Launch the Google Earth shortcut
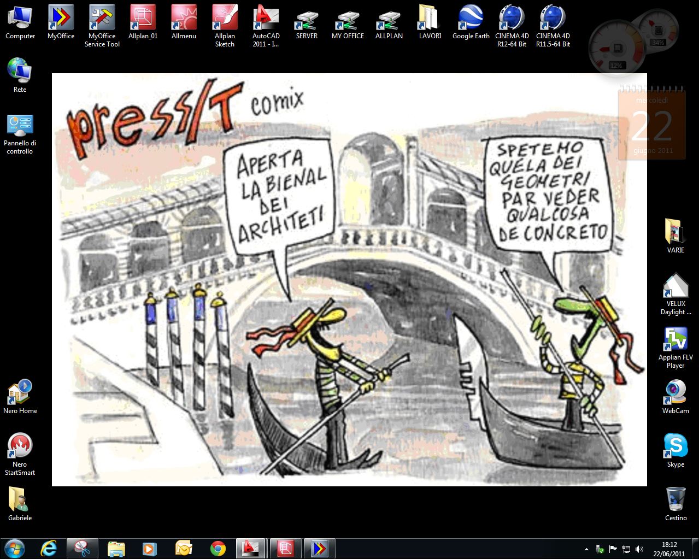The width and height of the screenshot is (699, 559). point(471,22)
